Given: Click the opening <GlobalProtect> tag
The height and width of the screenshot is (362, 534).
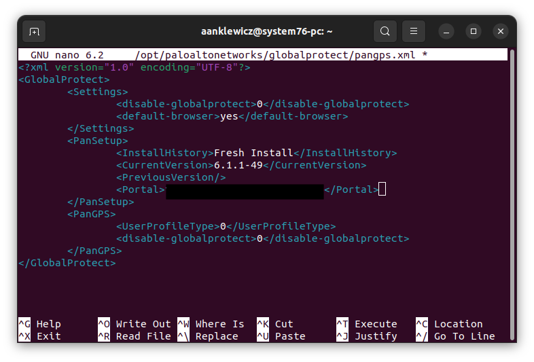Looking at the screenshot, I should click(x=64, y=79).
